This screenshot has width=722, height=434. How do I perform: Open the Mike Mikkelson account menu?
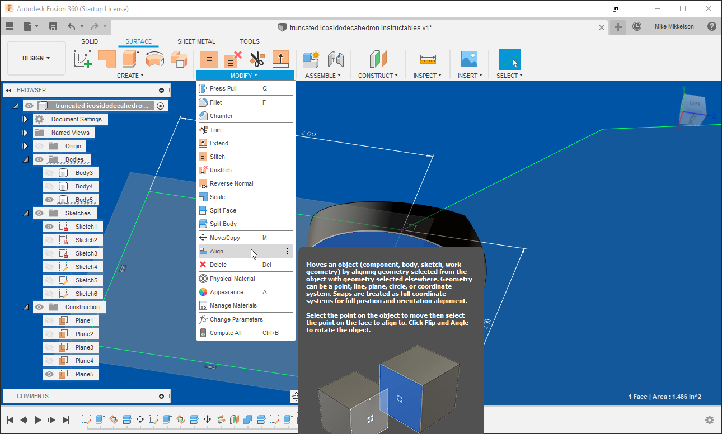coord(673,26)
